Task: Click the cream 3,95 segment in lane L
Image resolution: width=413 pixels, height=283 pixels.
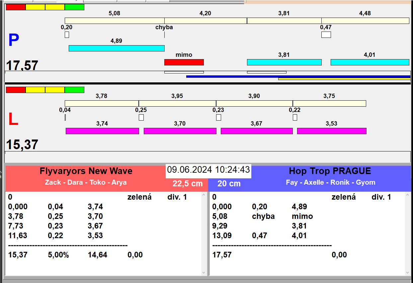Action: [x=177, y=103]
